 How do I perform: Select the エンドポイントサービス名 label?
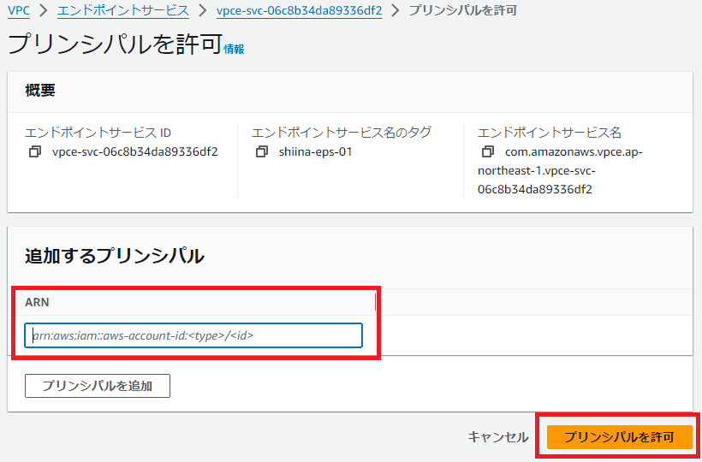550,133
